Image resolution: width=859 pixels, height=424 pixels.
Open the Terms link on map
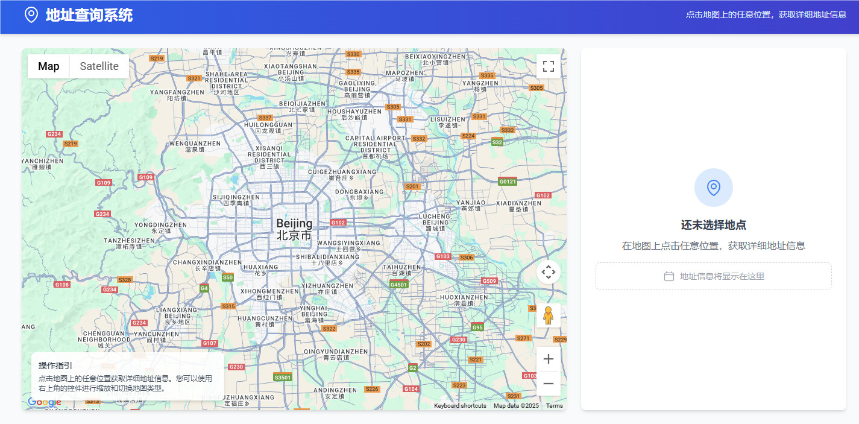pyautogui.click(x=555, y=406)
